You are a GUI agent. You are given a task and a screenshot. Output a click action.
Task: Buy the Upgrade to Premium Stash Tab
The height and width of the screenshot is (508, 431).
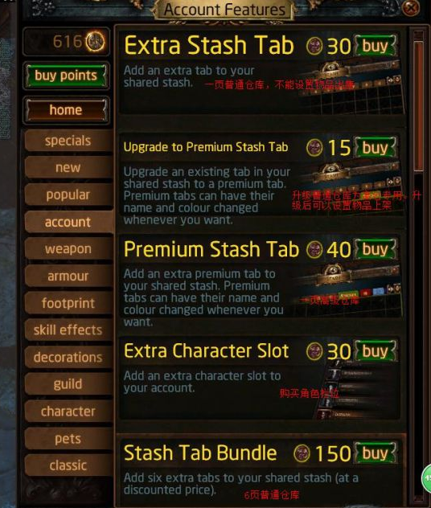point(376,147)
